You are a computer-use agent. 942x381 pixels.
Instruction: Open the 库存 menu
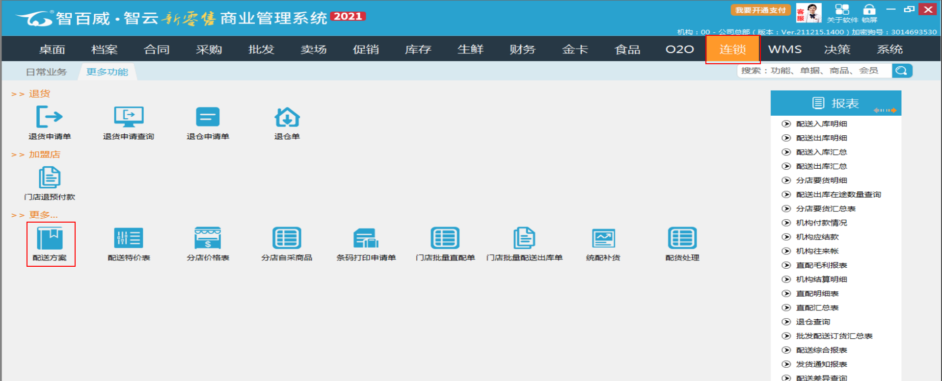point(418,50)
